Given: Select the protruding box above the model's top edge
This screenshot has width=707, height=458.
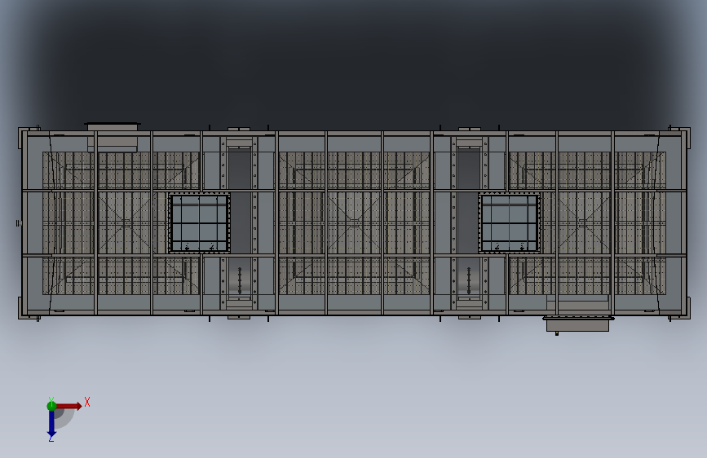Looking at the screenshot, I should (113, 126).
